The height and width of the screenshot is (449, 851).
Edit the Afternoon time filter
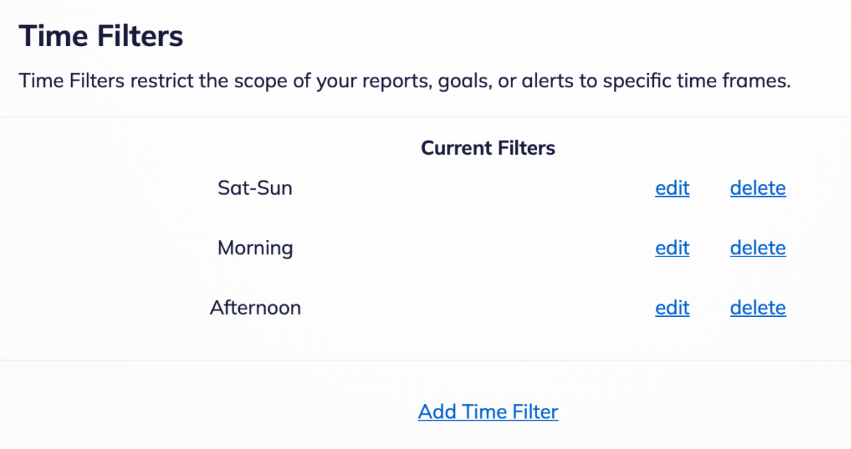point(672,308)
